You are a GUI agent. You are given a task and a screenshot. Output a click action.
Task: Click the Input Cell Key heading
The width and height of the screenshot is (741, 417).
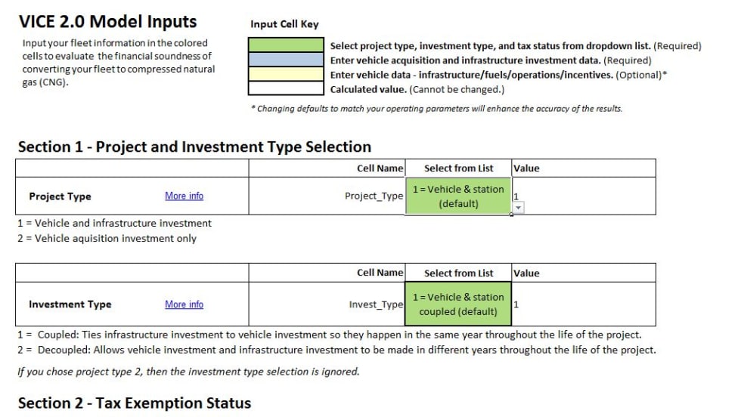[x=284, y=24]
